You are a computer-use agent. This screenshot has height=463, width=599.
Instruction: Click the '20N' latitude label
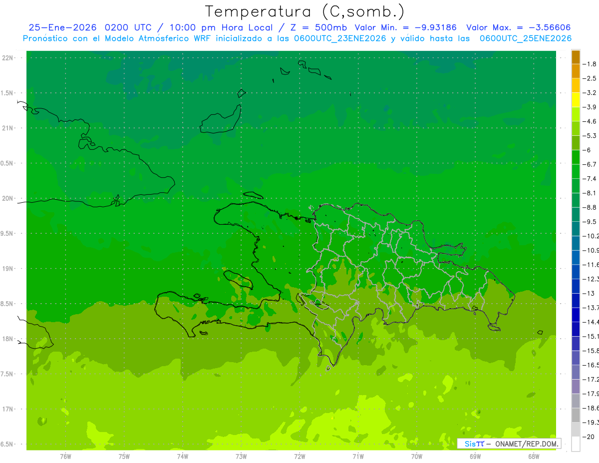[x=8, y=198]
